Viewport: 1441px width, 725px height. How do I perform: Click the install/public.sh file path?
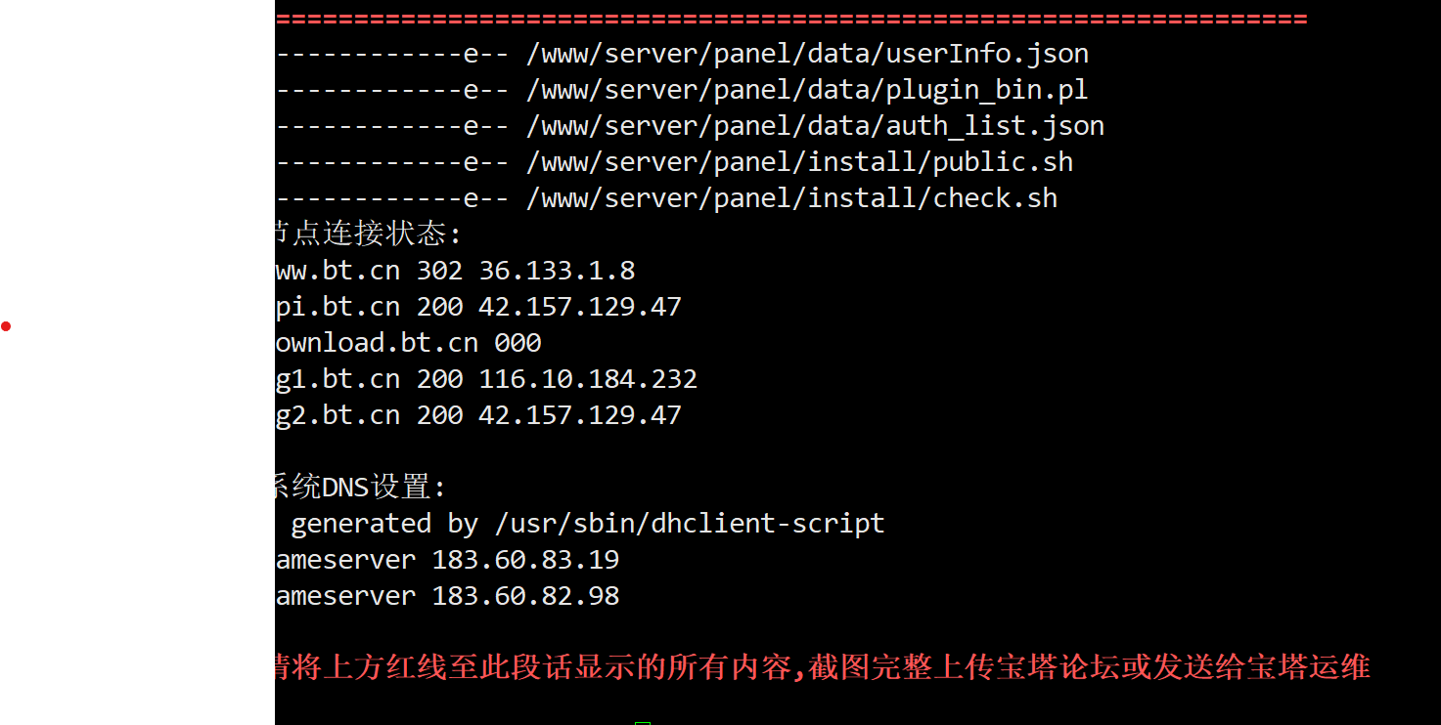799,162
